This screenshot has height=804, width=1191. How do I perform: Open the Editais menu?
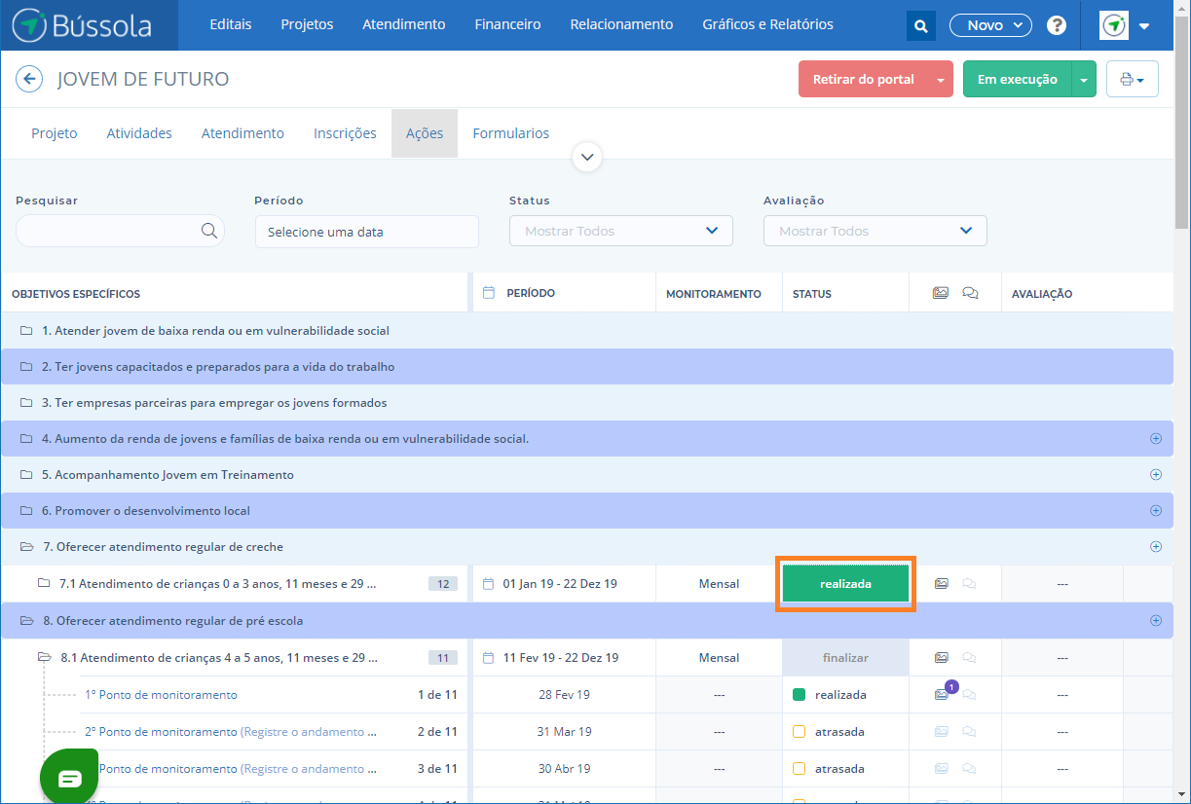[x=231, y=25]
